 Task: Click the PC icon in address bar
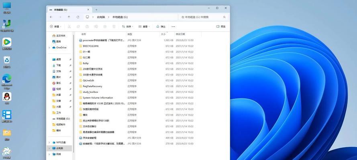[87, 17]
